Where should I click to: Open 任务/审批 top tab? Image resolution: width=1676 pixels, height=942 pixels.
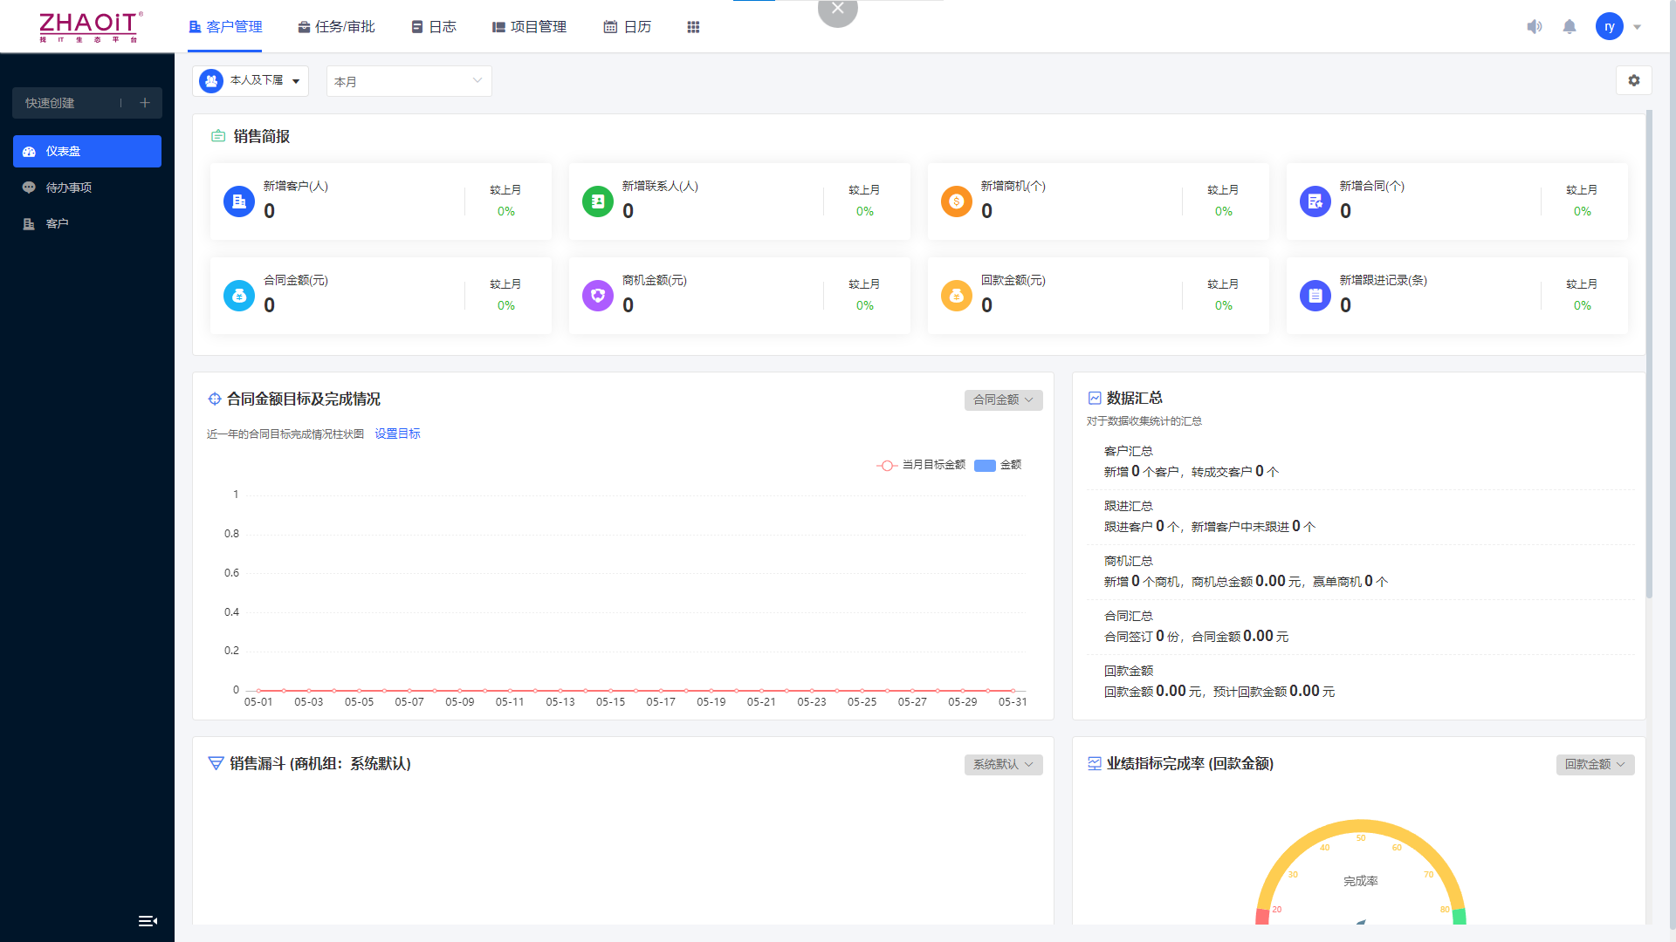tap(336, 27)
